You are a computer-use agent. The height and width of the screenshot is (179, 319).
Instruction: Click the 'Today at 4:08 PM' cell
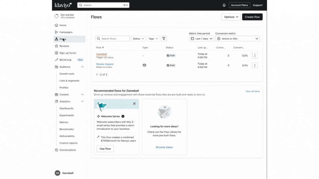[x=202, y=56]
